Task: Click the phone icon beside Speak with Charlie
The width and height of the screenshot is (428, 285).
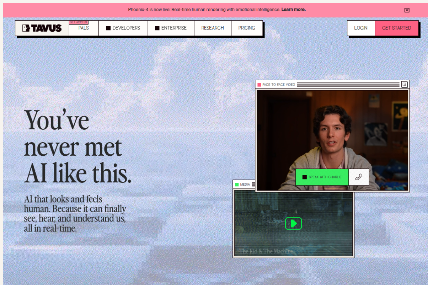Action: [359, 177]
